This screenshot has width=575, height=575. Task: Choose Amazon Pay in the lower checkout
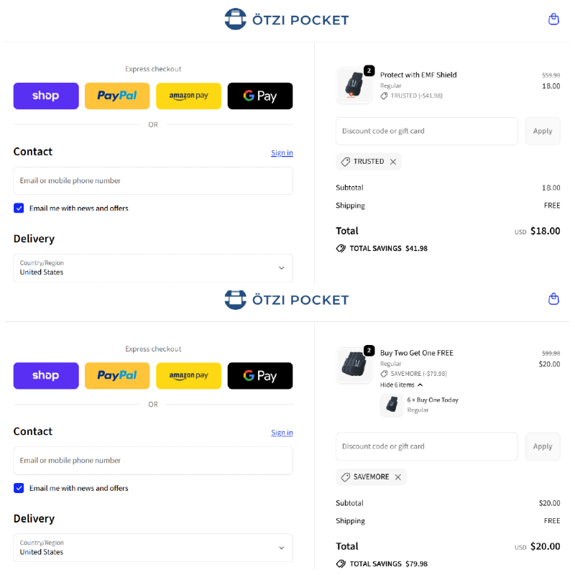point(188,375)
